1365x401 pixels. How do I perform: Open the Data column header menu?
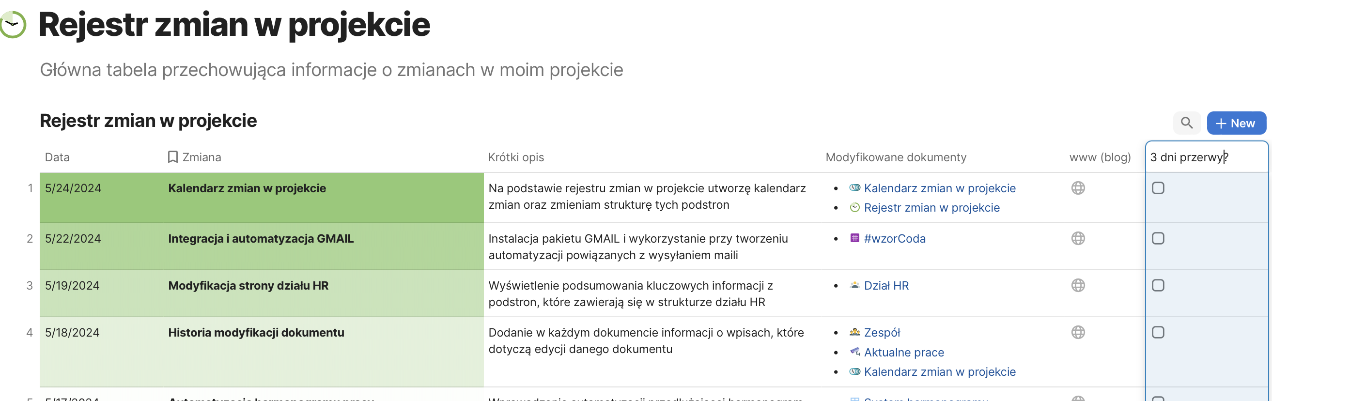click(x=57, y=157)
